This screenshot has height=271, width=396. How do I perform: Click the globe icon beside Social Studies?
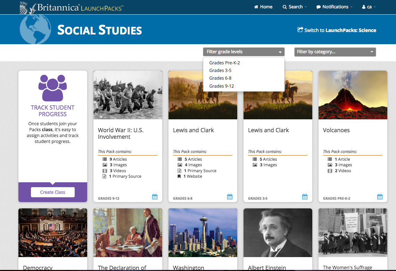pos(35,29)
